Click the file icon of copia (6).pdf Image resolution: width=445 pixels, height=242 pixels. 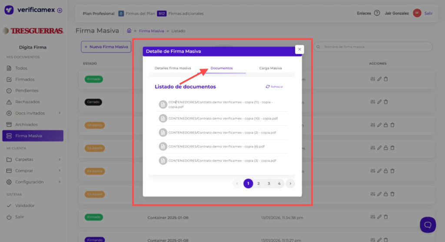[163, 146]
